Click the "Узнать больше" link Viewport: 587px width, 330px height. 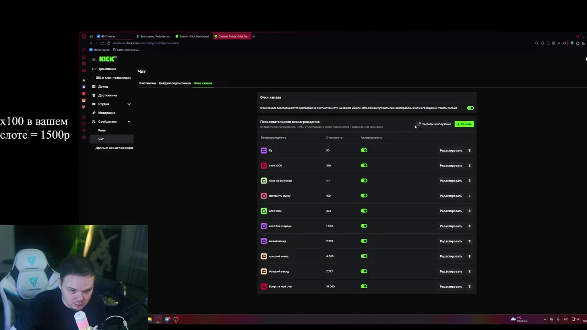click(448, 108)
